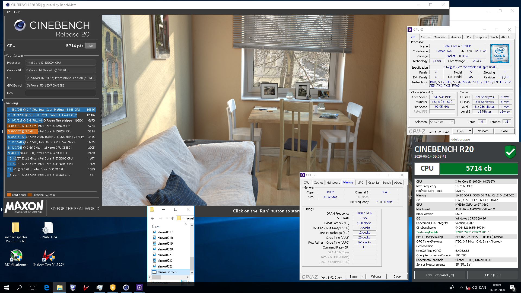Click the File Explorer vertical scrollbar thumb
Viewport: 521px width, 293px height.
[192, 264]
